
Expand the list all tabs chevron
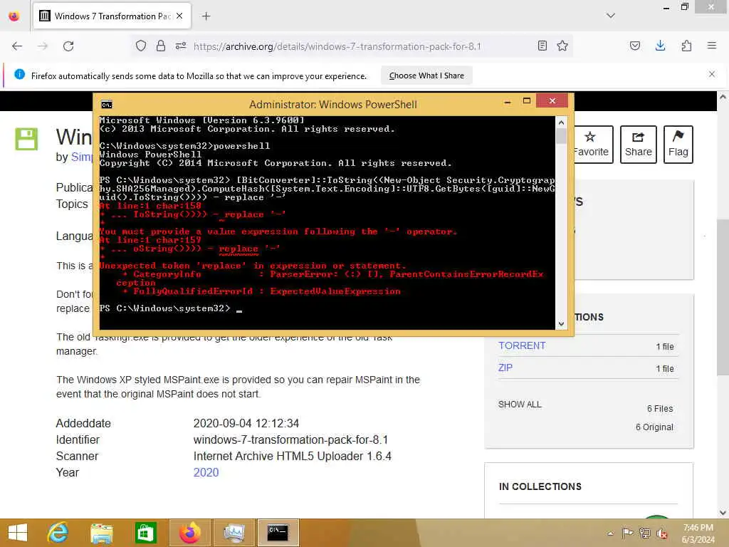click(x=611, y=16)
